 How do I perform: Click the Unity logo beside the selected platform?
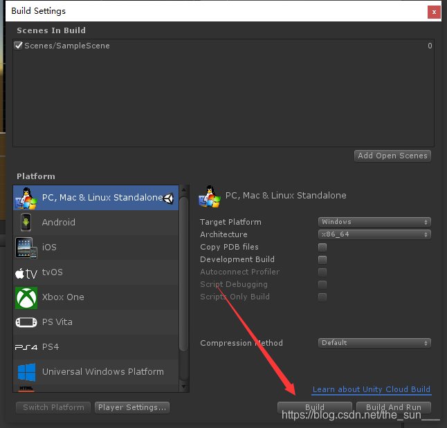point(169,198)
